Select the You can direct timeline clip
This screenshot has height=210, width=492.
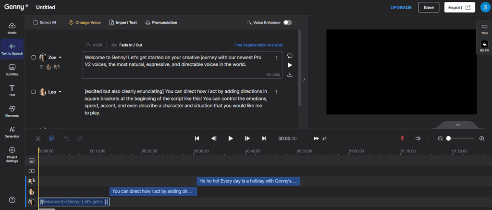(153, 191)
